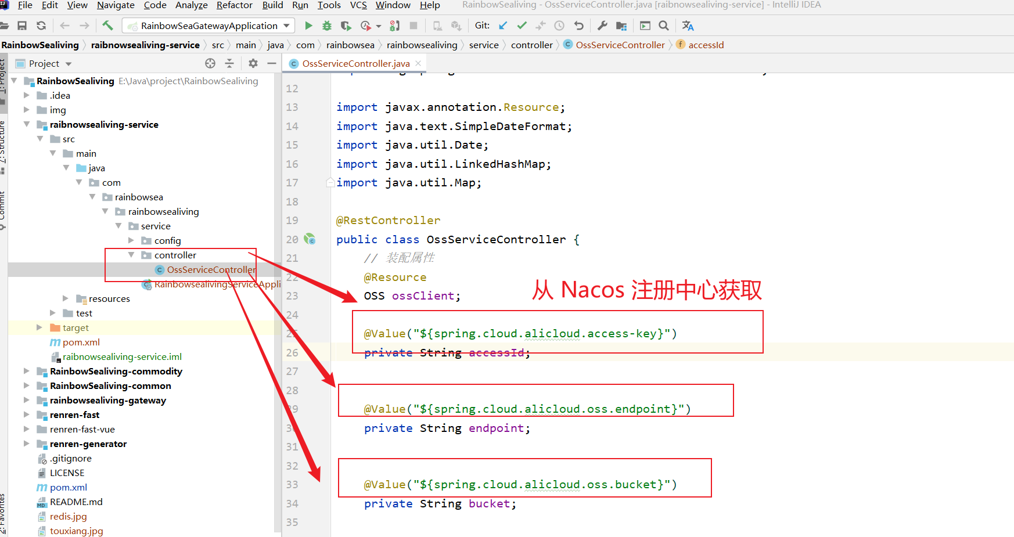Open the Favorites tool window side tab

click(x=3, y=514)
